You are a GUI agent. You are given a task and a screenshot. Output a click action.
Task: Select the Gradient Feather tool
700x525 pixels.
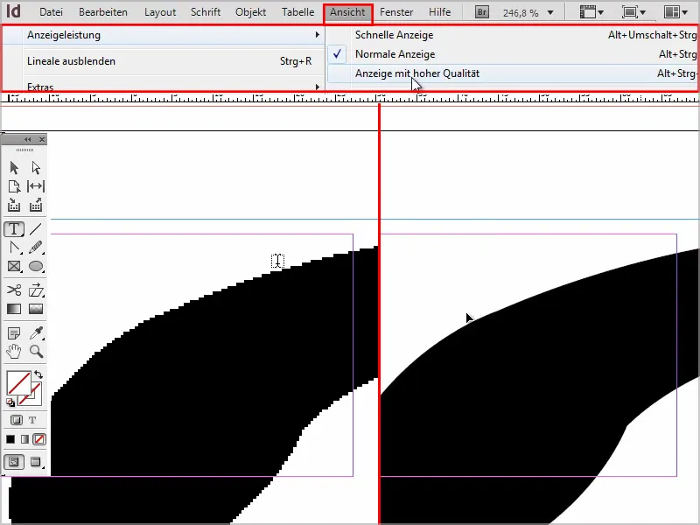(36, 309)
